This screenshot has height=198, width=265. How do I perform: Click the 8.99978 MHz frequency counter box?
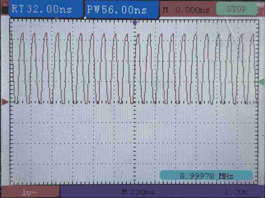tap(206, 175)
